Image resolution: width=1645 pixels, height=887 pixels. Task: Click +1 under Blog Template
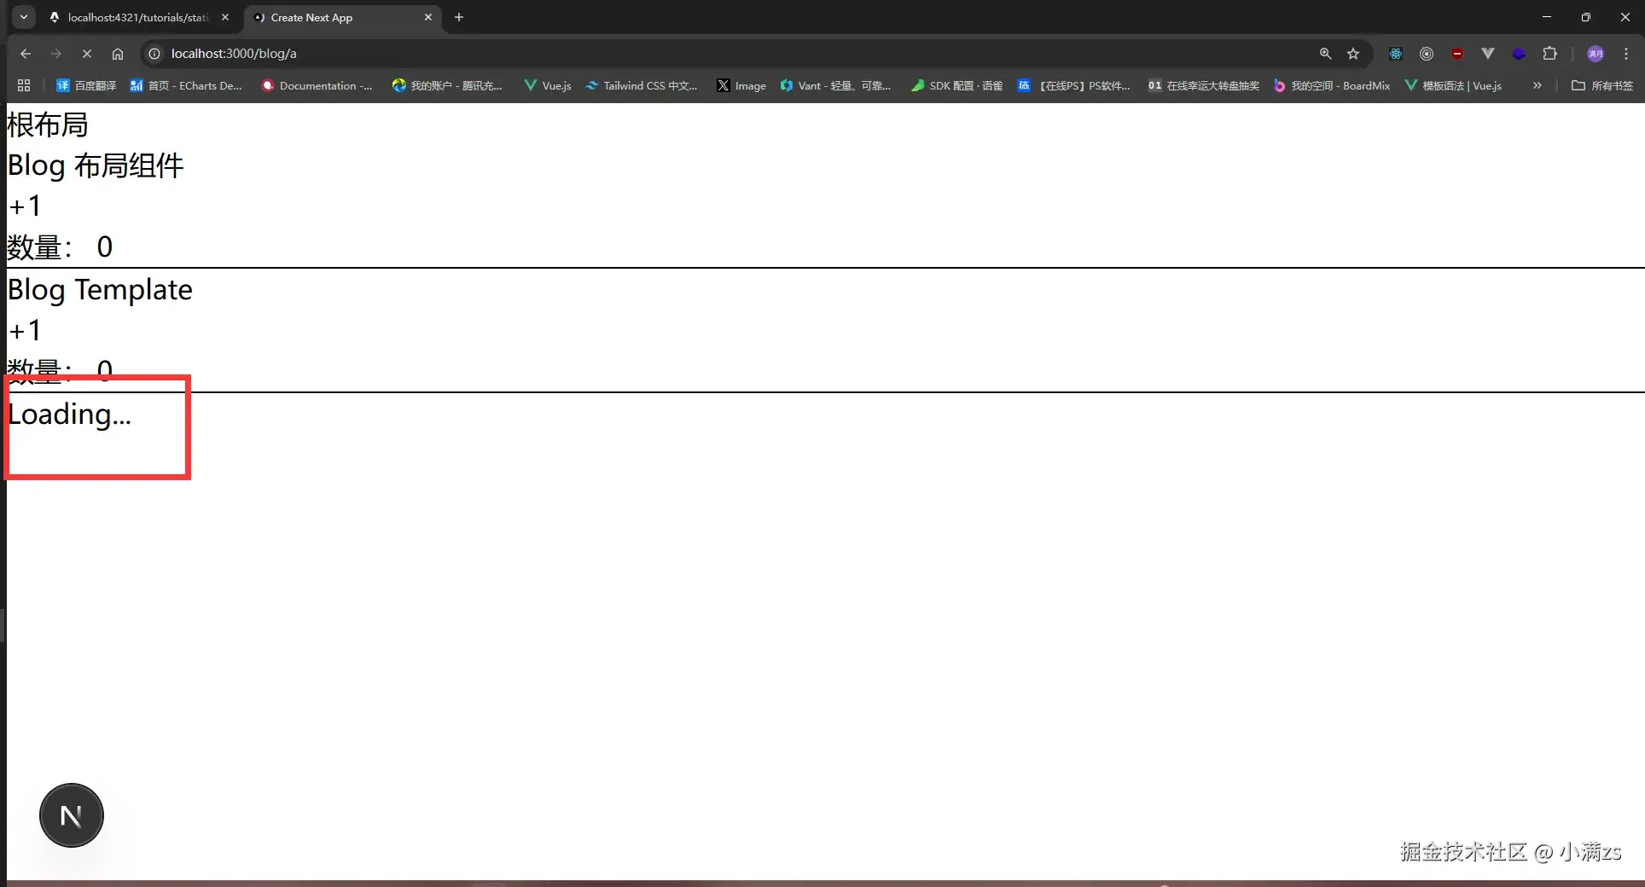(x=25, y=330)
